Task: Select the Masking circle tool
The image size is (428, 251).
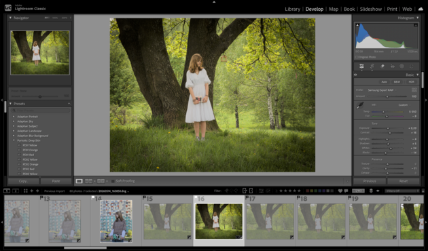Action: pos(402,66)
